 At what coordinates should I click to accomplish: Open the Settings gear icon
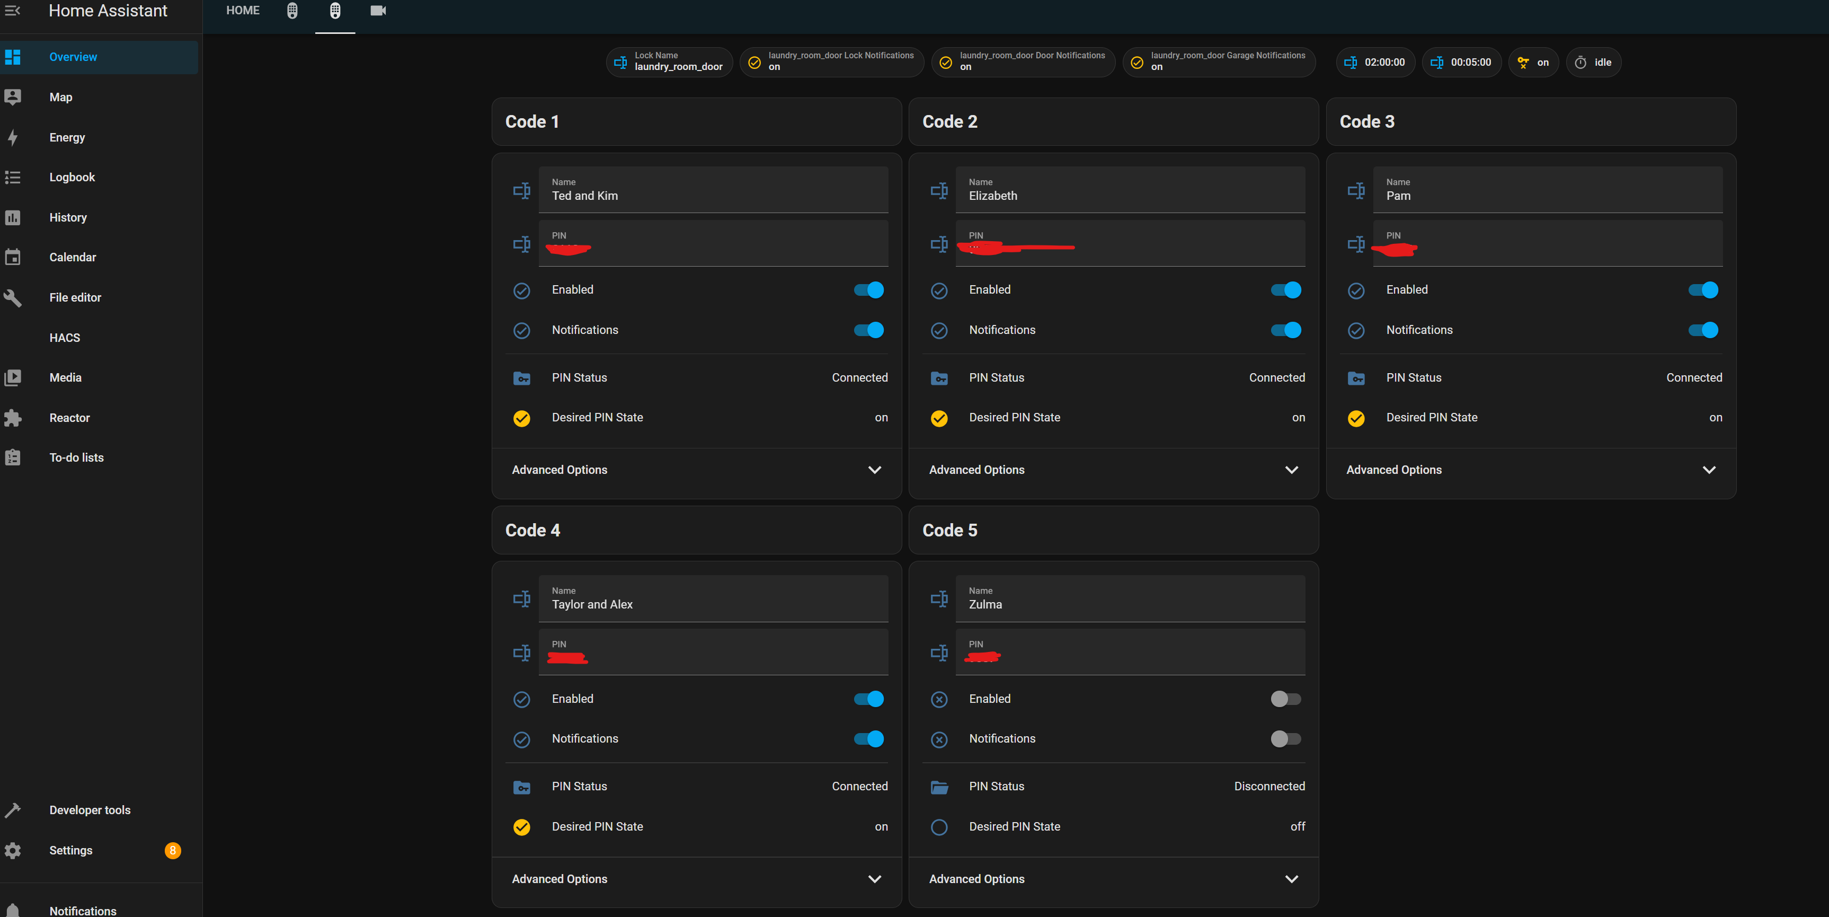(13, 850)
